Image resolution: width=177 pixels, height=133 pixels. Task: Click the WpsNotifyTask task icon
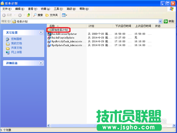49,41
